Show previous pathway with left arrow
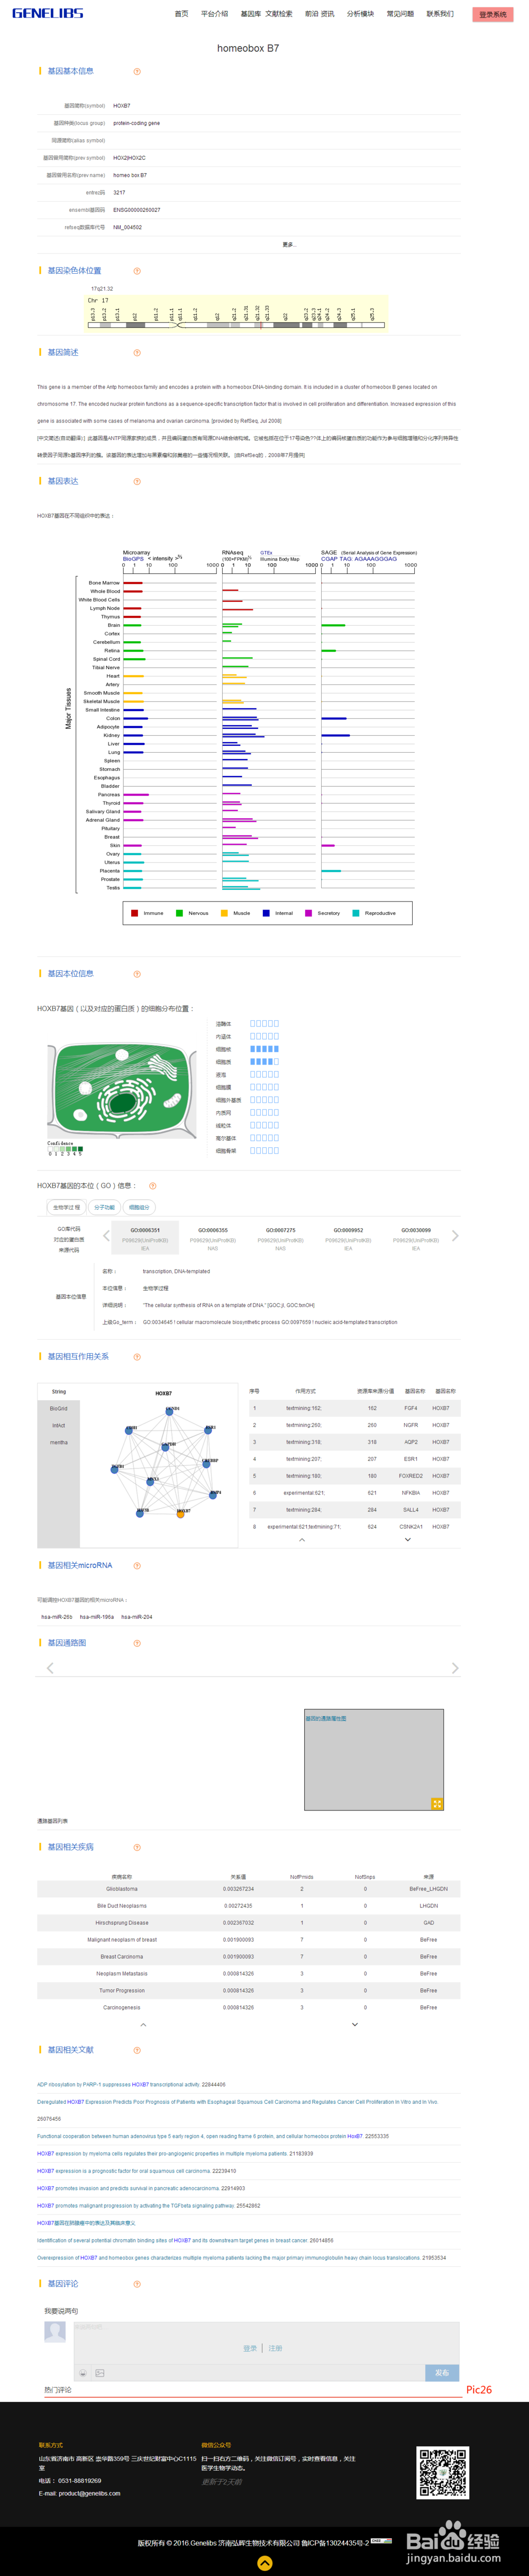The height and width of the screenshot is (2576, 529). pyautogui.click(x=51, y=1668)
